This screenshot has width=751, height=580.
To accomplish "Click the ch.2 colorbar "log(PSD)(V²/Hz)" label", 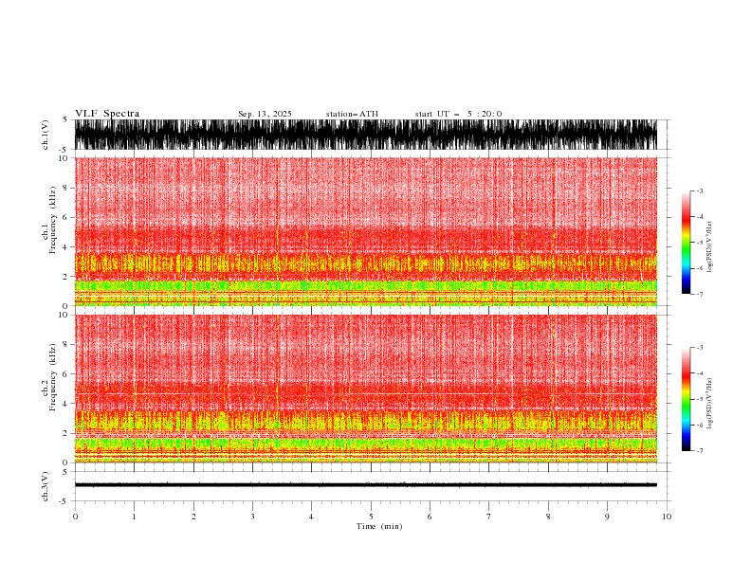I will [710, 404].
